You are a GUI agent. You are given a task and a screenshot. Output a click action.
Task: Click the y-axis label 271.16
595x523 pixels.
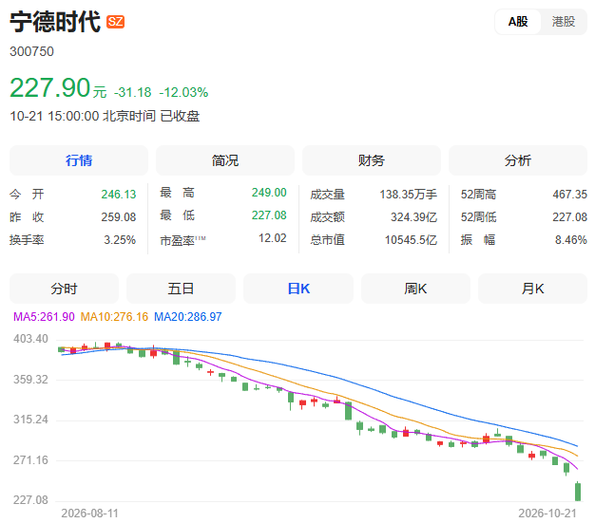pyautogui.click(x=30, y=460)
